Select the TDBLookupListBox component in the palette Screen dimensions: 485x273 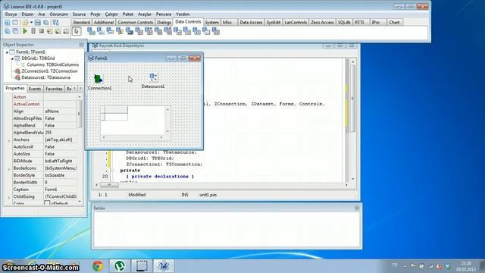tap(149, 31)
